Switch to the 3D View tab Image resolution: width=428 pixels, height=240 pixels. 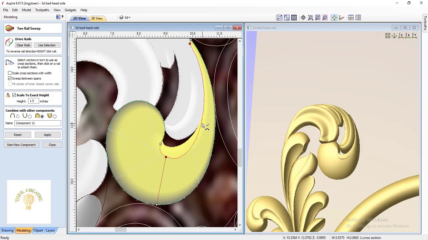pyautogui.click(x=97, y=18)
